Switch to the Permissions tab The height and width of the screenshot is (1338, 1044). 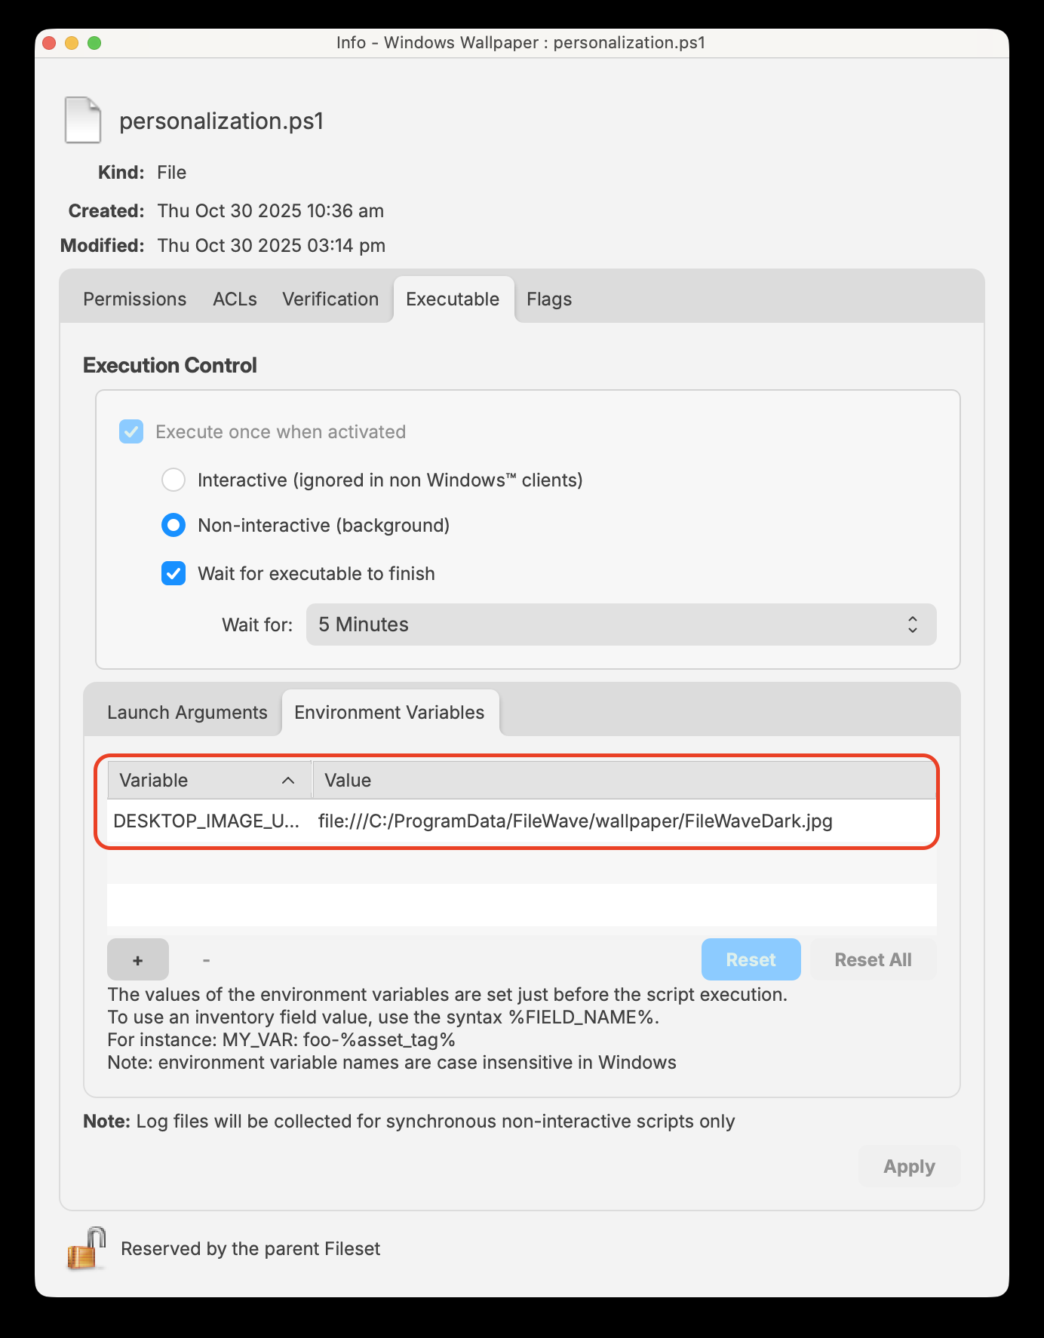point(134,299)
